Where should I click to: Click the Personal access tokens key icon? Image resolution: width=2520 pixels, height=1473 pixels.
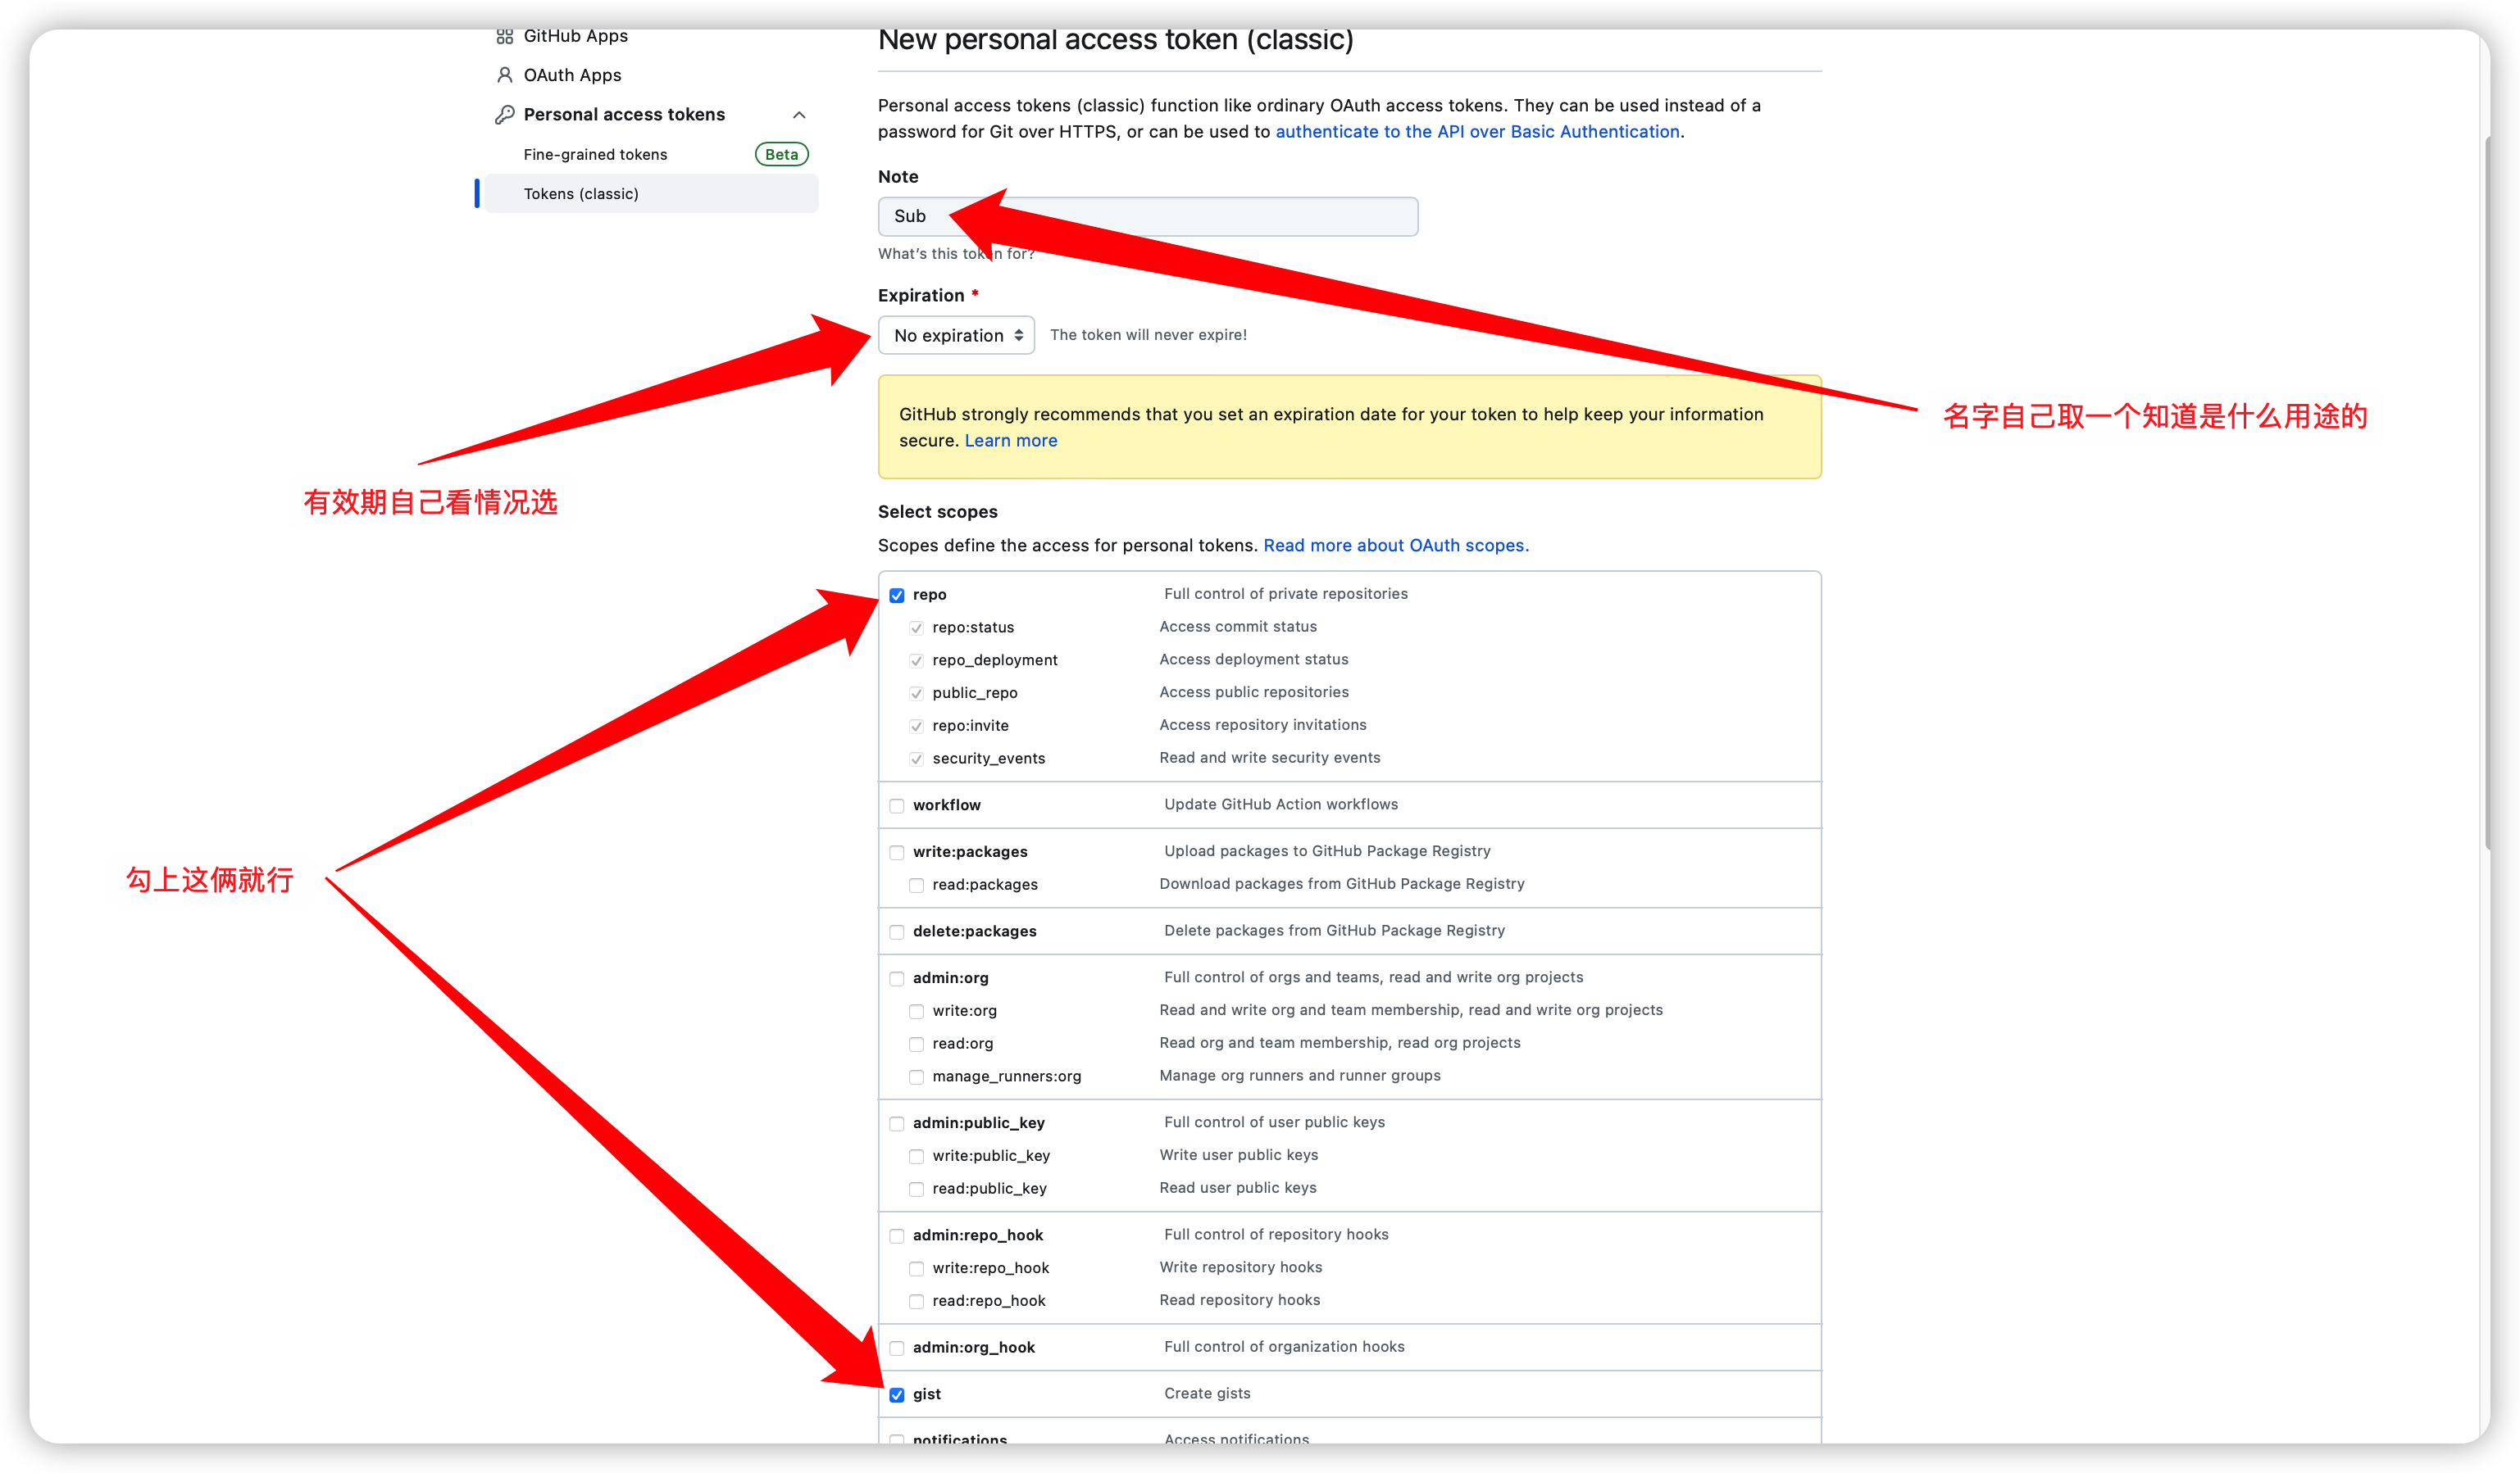504,115
